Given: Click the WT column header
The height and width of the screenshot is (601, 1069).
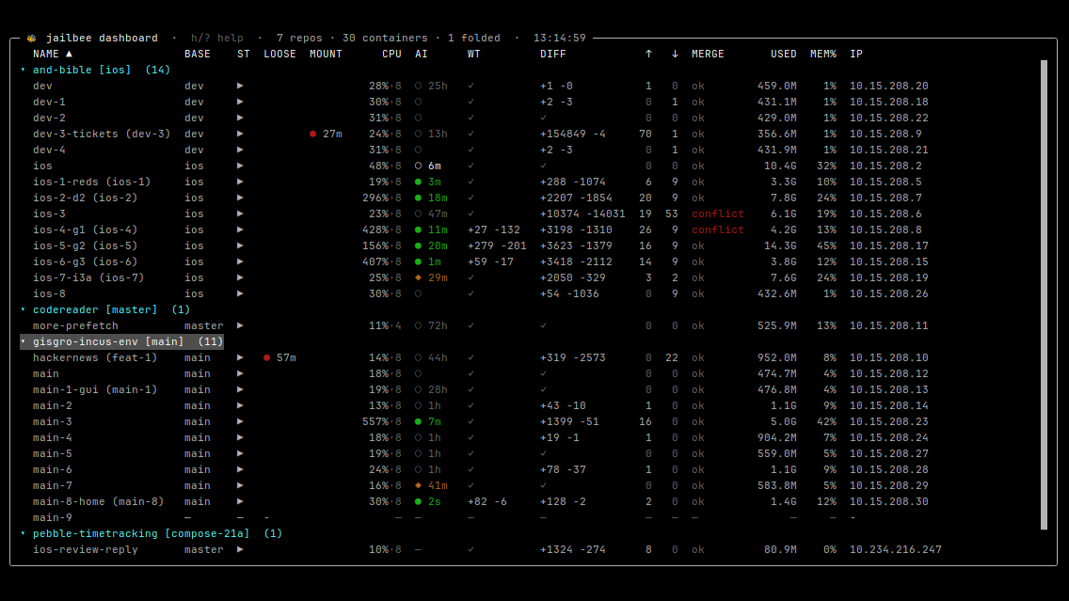Looking at the screenshot, I should click(x=474, y=54).
